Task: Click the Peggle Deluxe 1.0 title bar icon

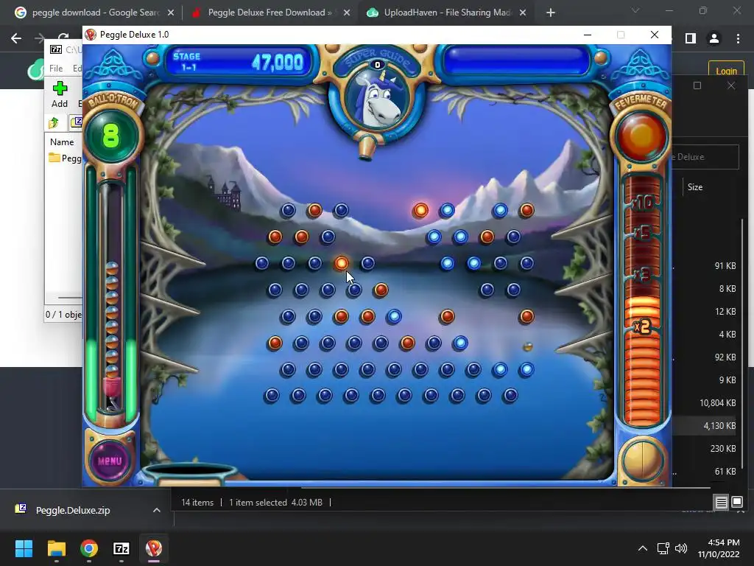Action: 91,35
